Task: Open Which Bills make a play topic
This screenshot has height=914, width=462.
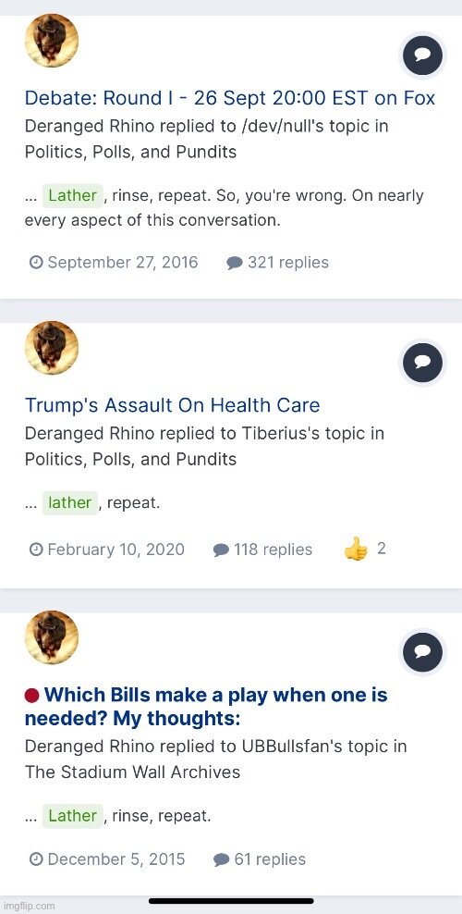Action: click(206, 707)
